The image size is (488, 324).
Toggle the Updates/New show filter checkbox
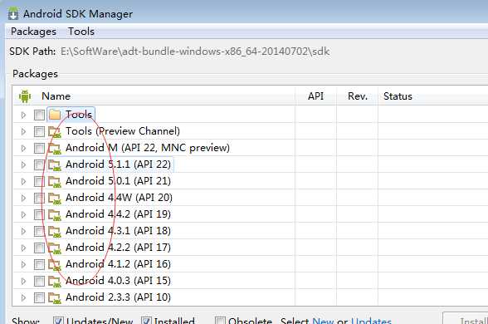58,321
